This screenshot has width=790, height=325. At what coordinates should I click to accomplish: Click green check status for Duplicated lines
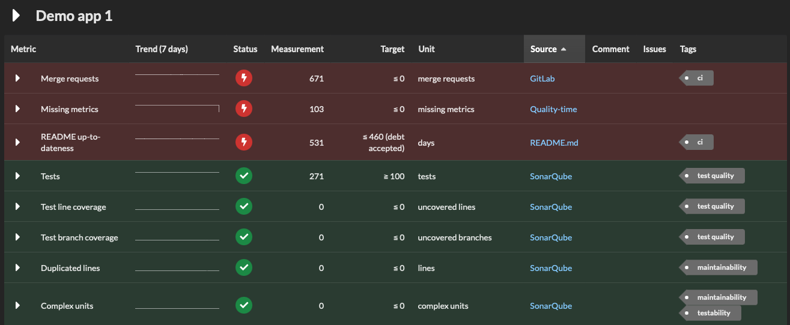click(244, 267)
